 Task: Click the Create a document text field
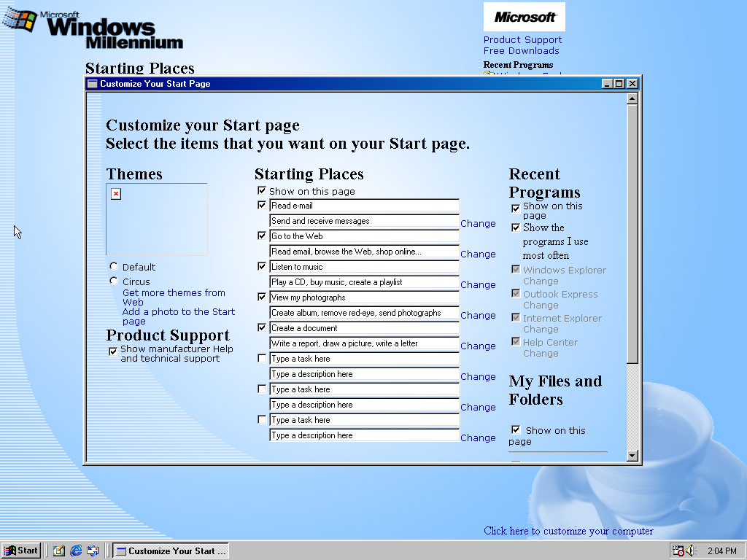click(x=365, y=328)
